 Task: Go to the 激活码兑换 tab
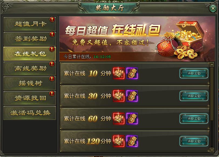tap(30, 113)
